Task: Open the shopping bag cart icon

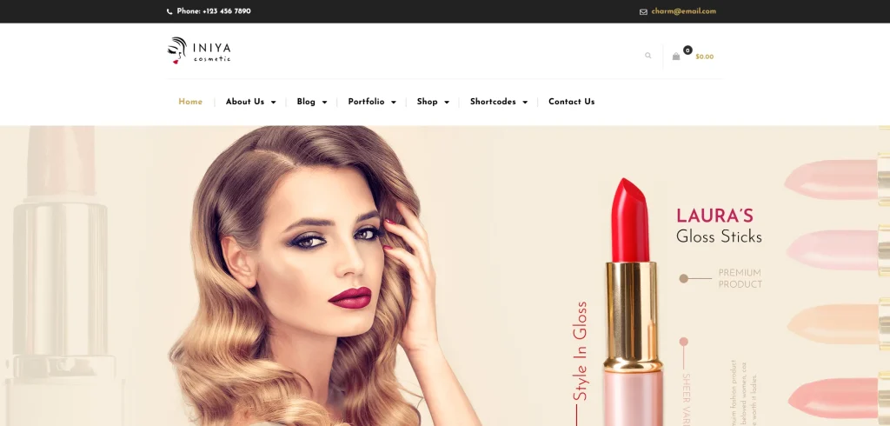Action: tap(676, 57)
